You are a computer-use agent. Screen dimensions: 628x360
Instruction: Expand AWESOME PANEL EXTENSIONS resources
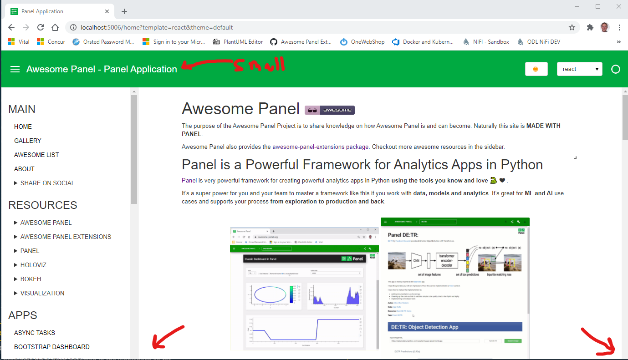point(63,237)
